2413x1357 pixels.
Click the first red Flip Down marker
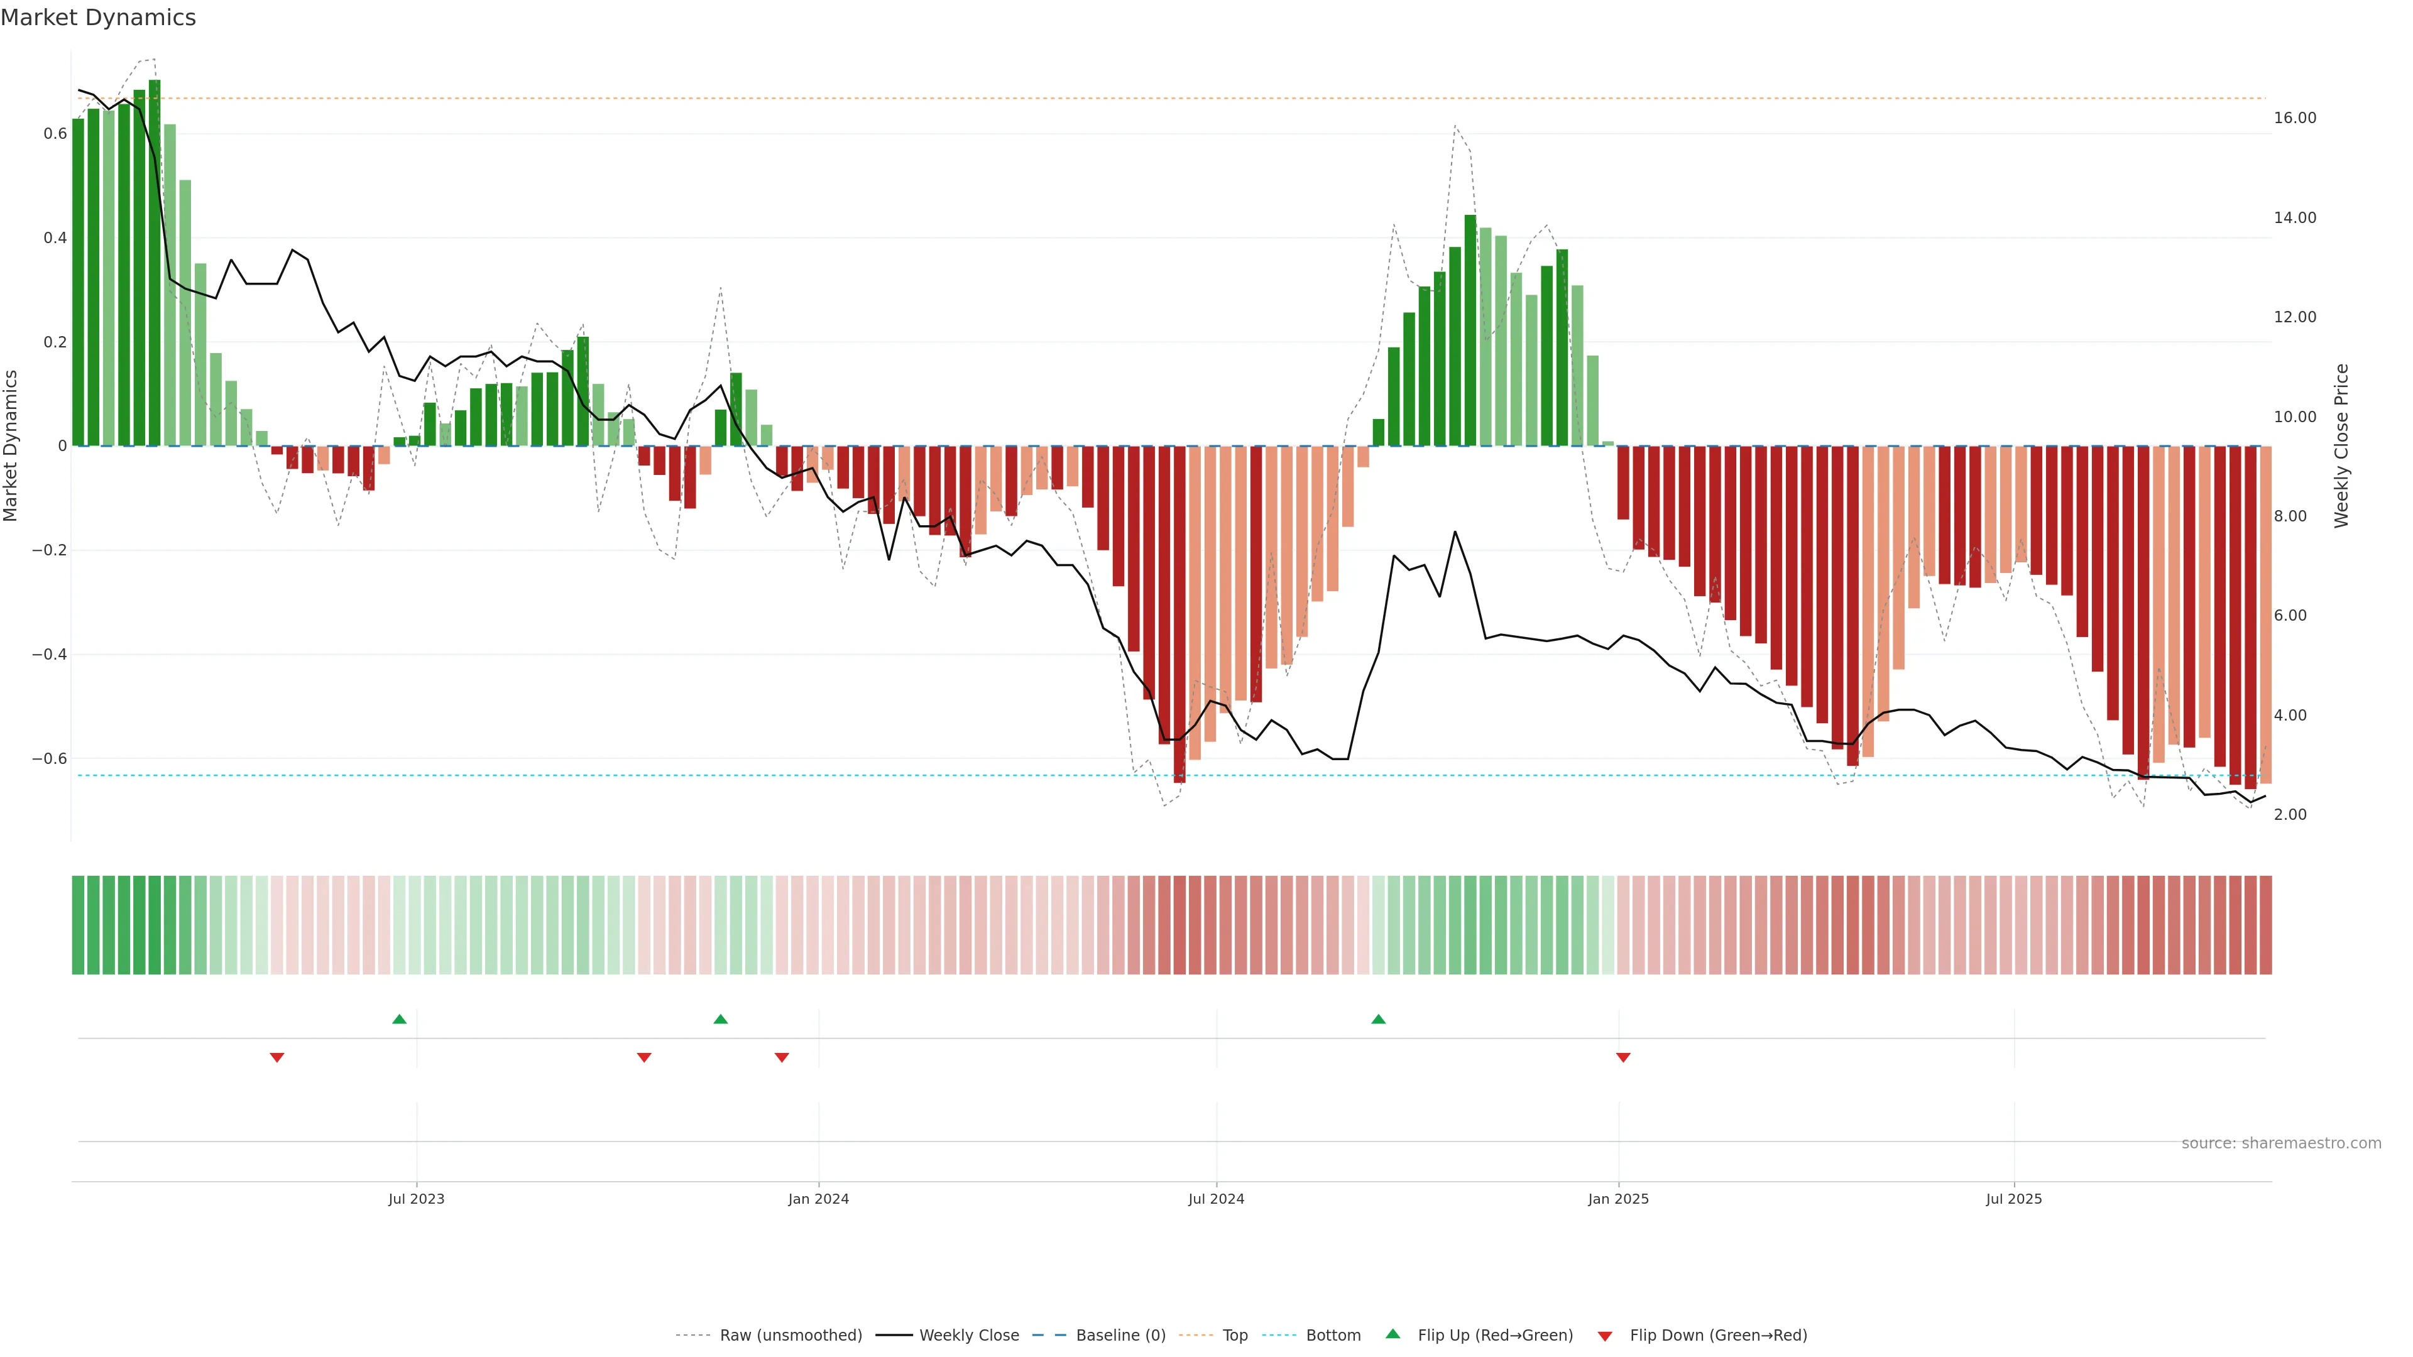(277, 1057)
